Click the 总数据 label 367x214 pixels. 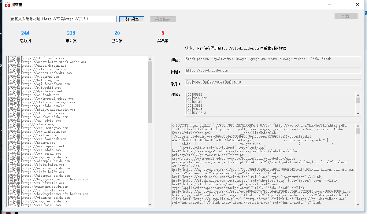pos(25,41)
